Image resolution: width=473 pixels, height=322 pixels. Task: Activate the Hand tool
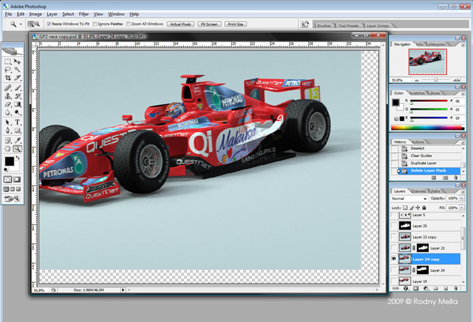(x=8, y=149)
